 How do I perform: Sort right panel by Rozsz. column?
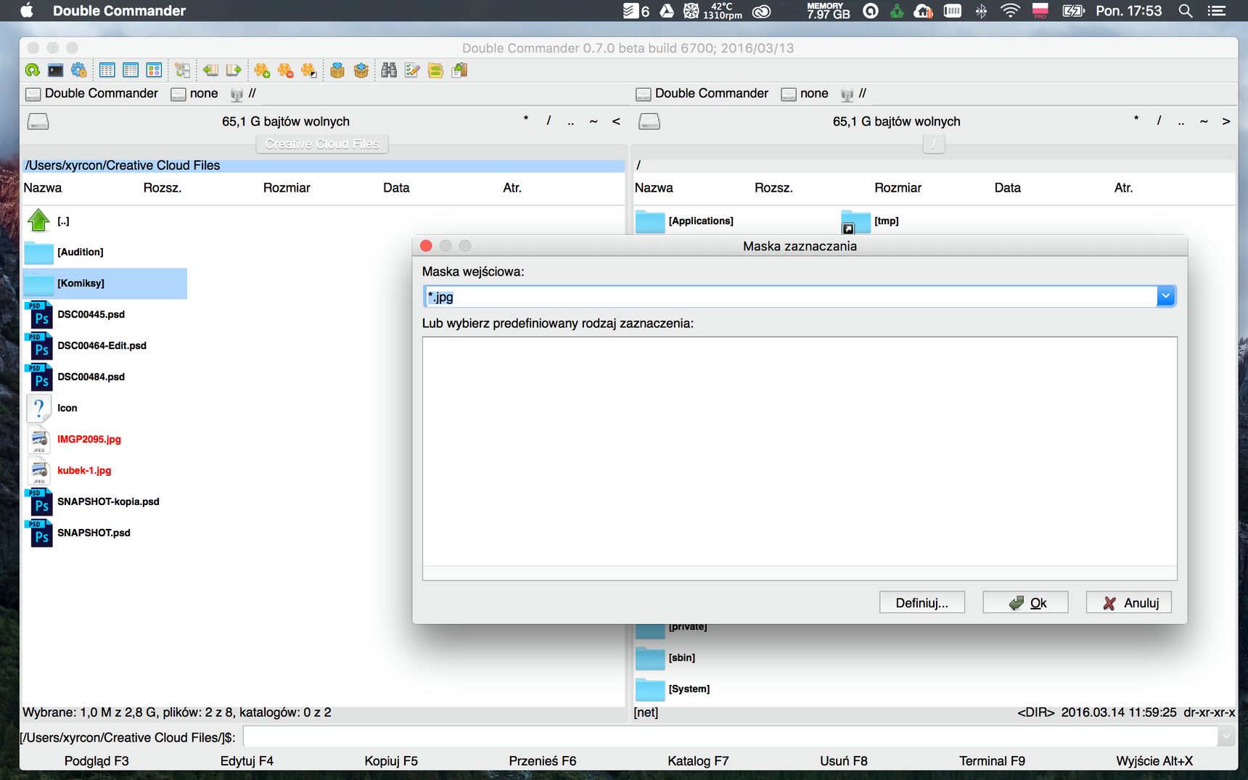(773, 188)
